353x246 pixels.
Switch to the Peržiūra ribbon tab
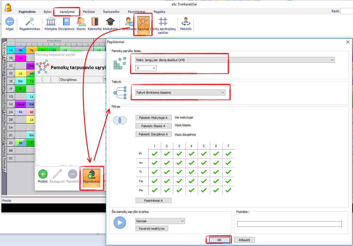pyautogui.click(x=89, y=12)
